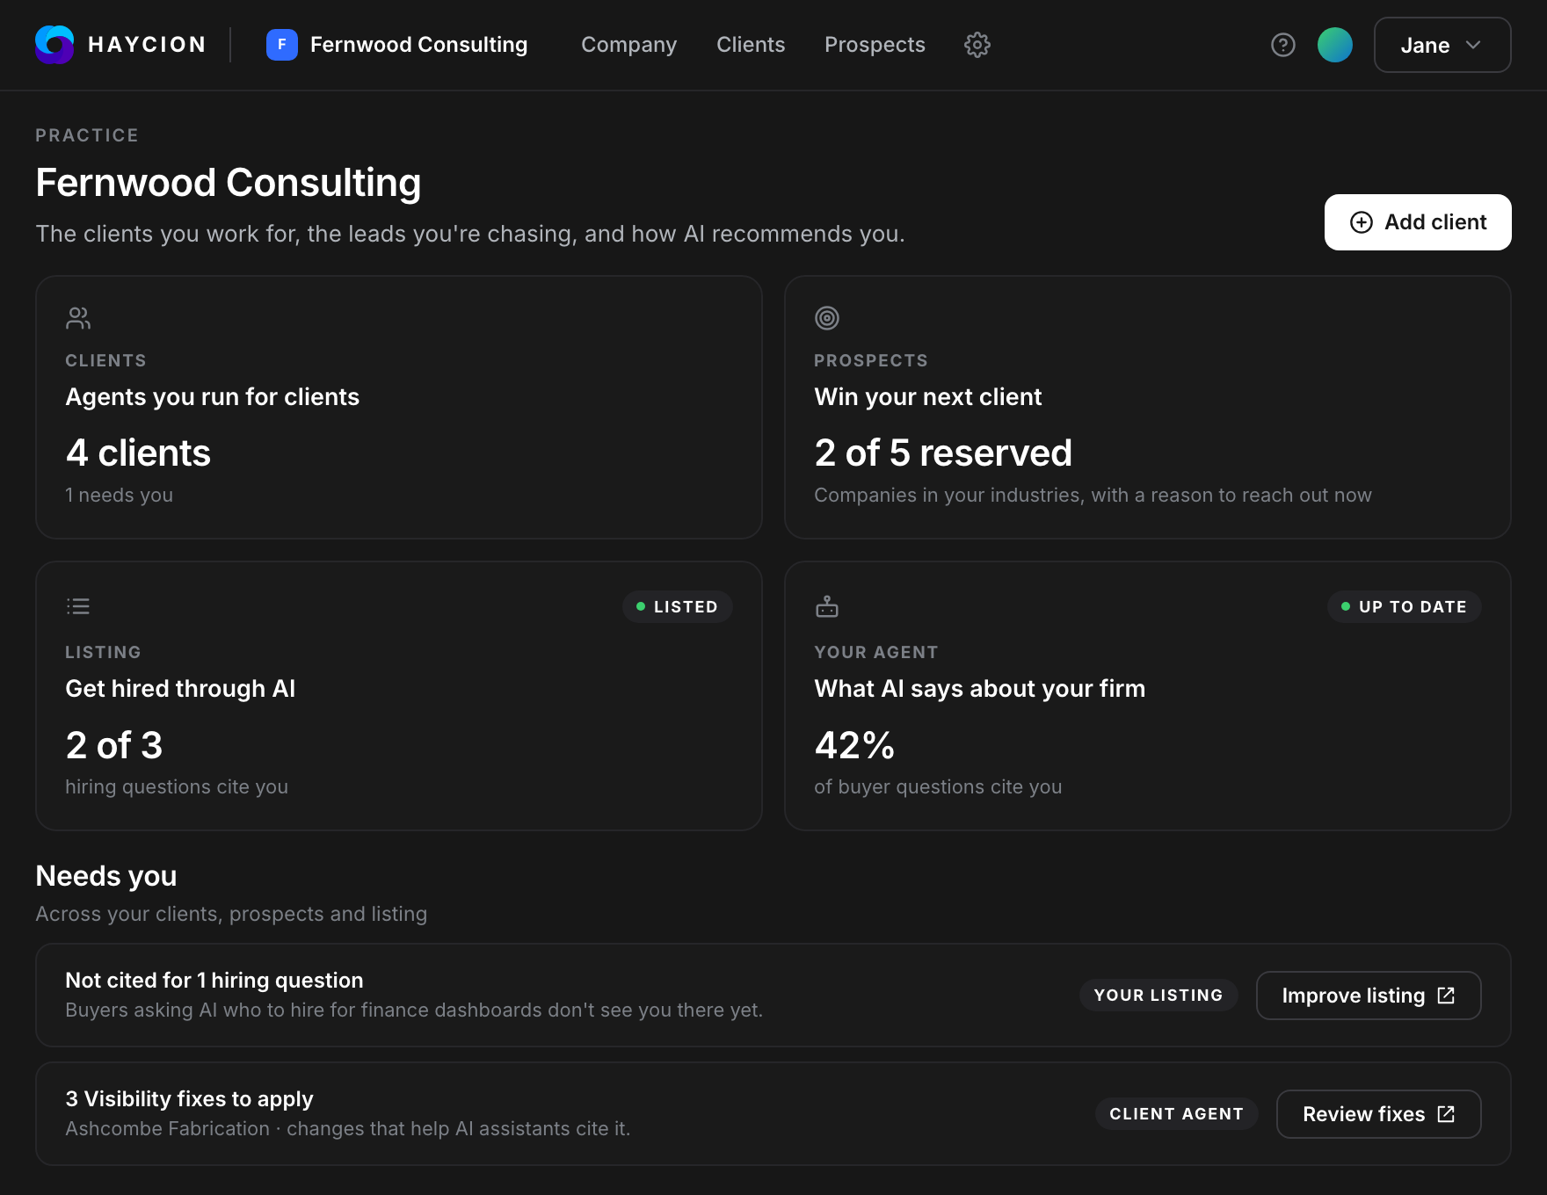The width and height of the screenshot is (1547, 1195).
Task: Click the CLIENT AGENT tag
Action: coord(1177,1114)
